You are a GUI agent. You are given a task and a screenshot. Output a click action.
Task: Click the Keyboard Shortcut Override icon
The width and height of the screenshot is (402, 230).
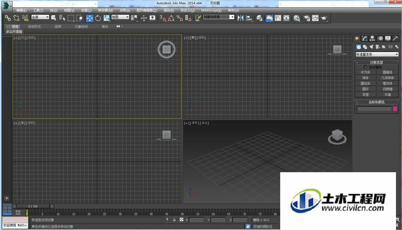(x=152, y=18)
